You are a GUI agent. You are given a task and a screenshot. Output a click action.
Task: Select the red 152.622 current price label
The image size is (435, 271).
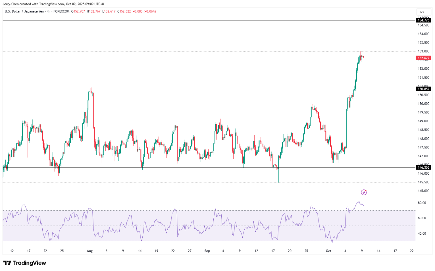[424, 58]
